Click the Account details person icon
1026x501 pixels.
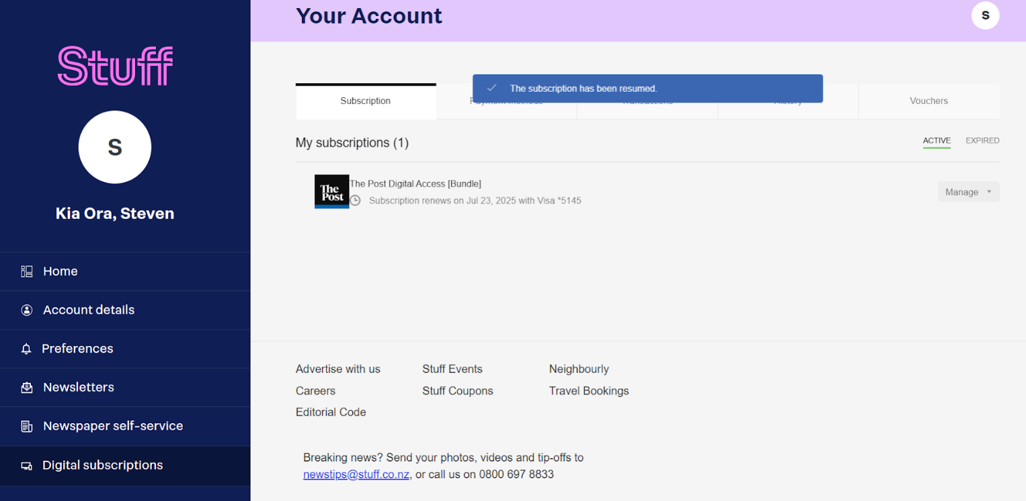(x=27, y=310)
